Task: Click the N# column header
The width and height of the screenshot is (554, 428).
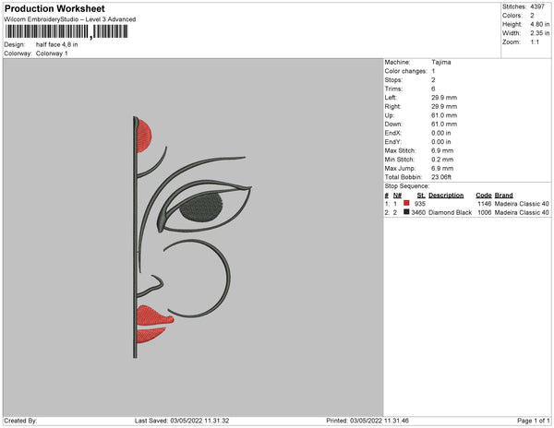Action: [397, 196]
